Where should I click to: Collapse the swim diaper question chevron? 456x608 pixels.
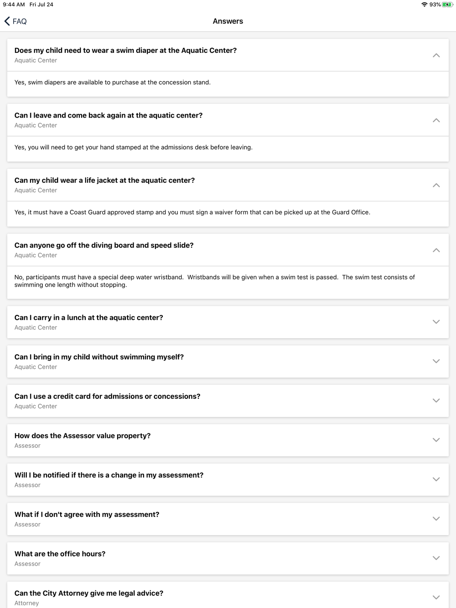pyautogui.click(x=436, y=55)
